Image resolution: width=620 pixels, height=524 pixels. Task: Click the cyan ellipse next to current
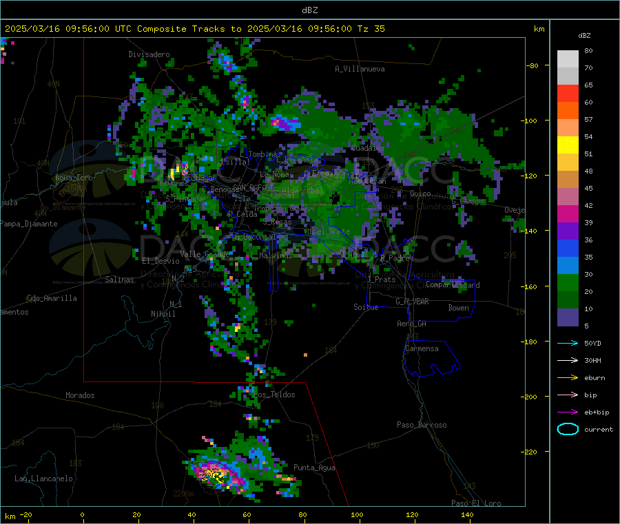pyautogui.click(x=568, y=429)
